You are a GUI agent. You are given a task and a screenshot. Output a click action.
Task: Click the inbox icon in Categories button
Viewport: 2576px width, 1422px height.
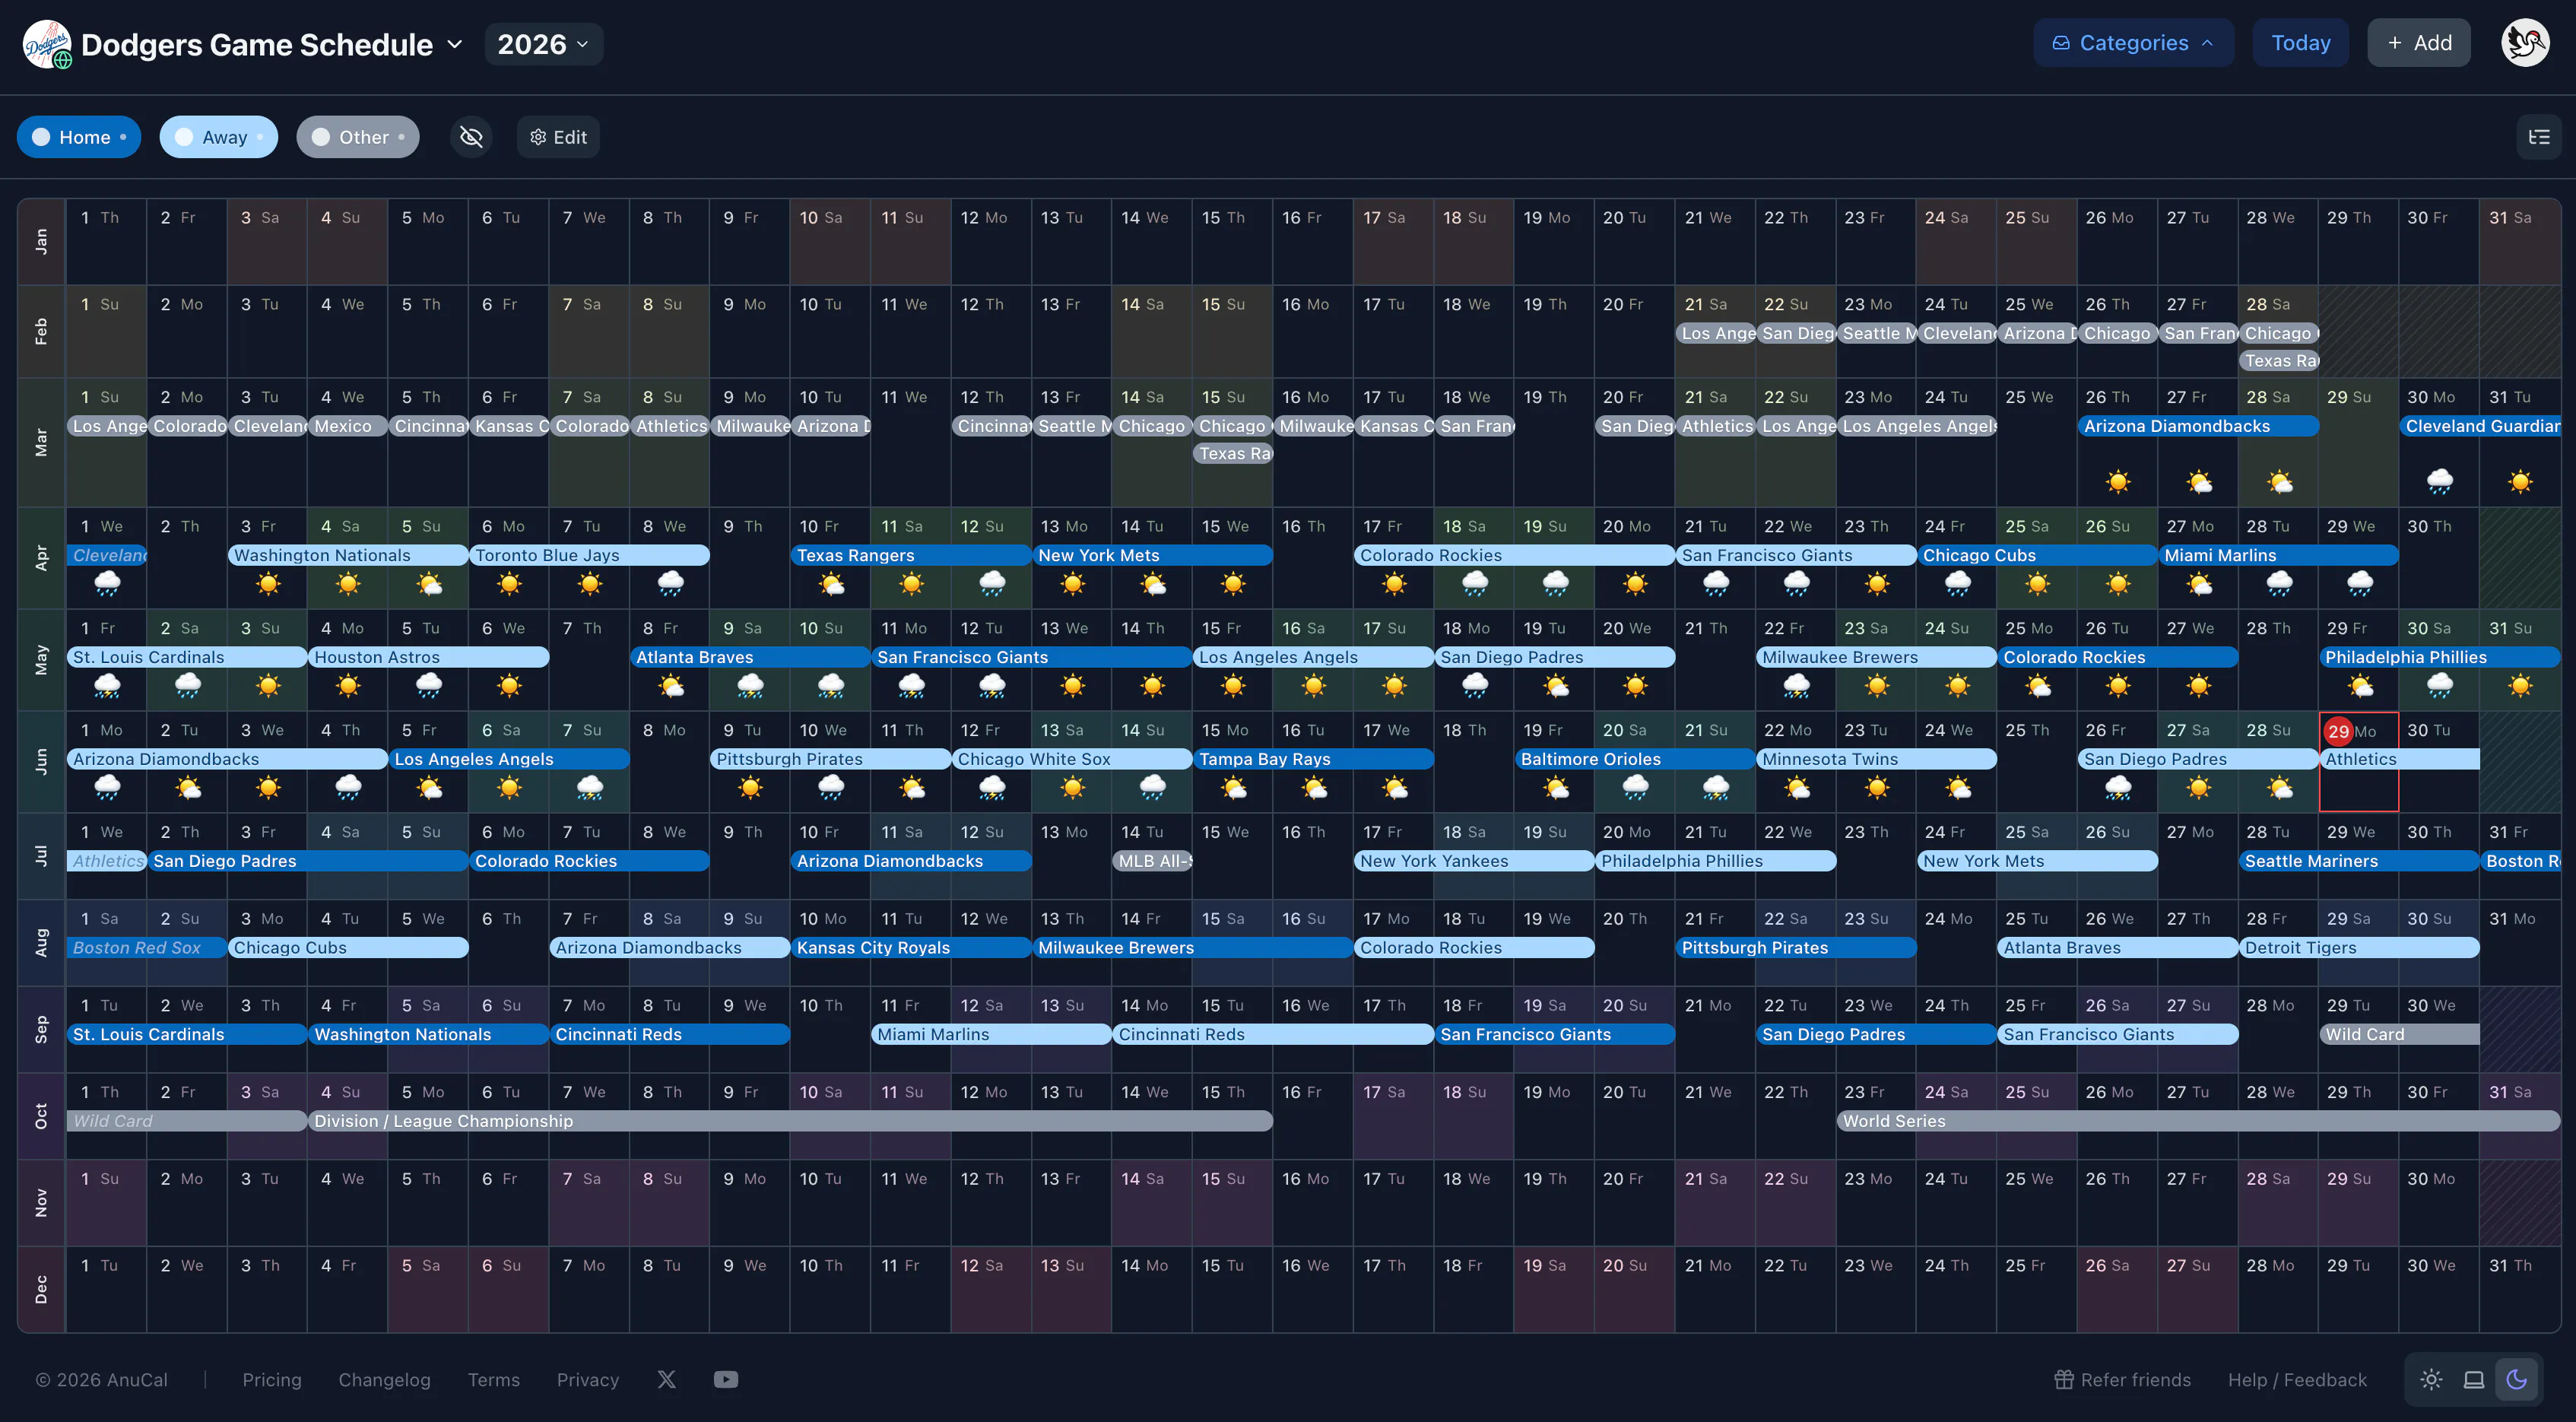(x=2061, y=43)
